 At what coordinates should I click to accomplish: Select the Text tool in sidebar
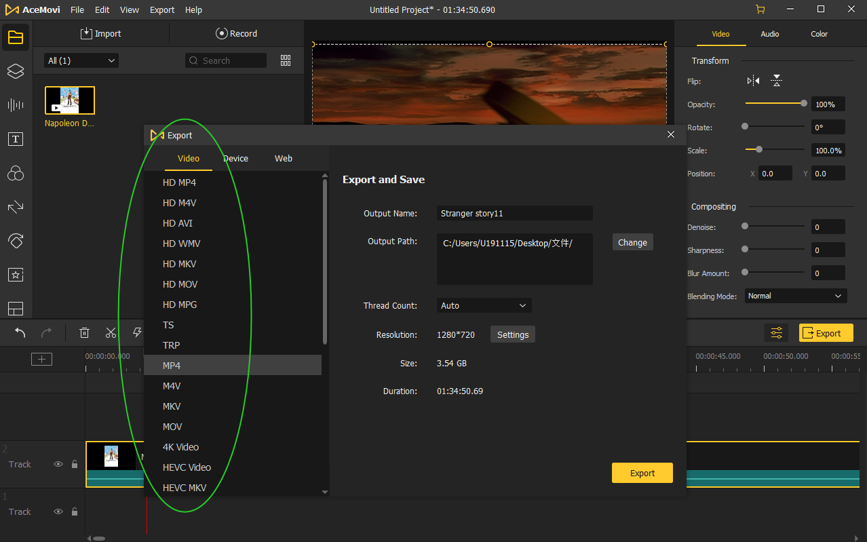point(16,139)
